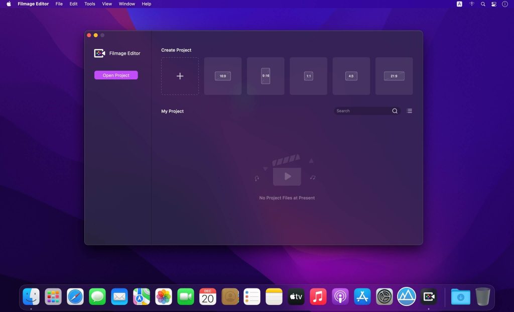The height and width of the screenshot is (312, 514).
Task: Open the File menu
Action: click(59, 4)
